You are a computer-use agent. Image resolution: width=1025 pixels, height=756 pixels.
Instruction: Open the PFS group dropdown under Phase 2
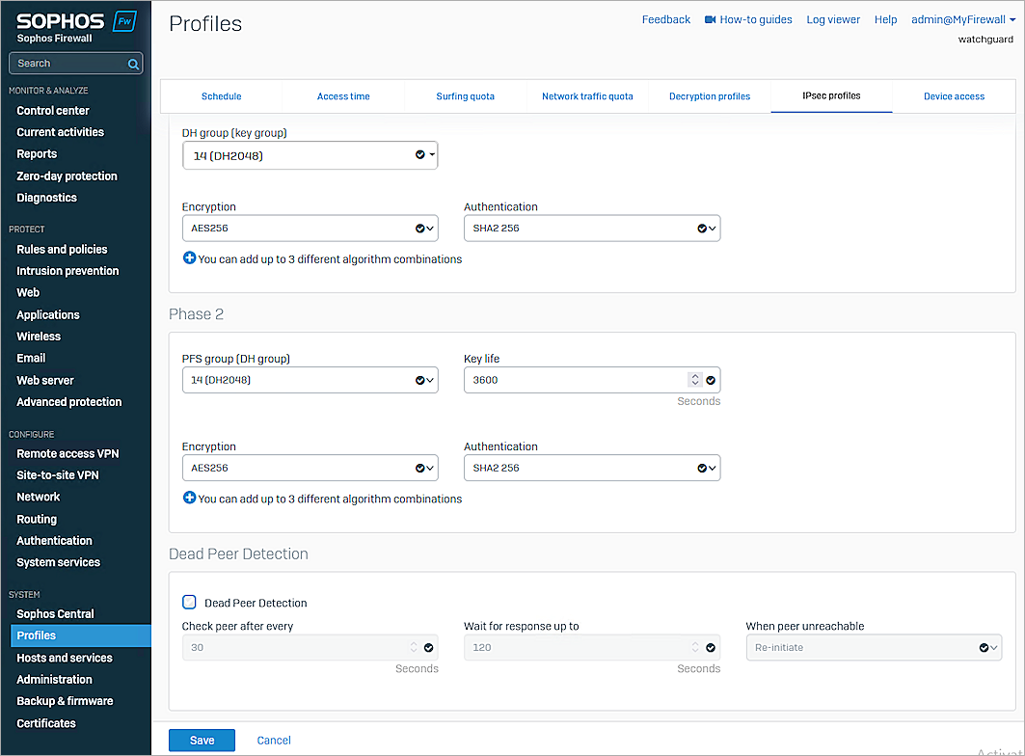pos(309,380)
